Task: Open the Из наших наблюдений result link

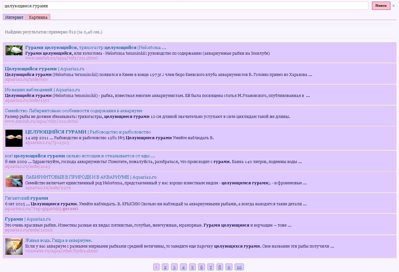Action: tap(42, 90)
